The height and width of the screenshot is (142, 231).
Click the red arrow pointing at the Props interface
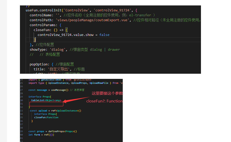click(x=77, y=100)
